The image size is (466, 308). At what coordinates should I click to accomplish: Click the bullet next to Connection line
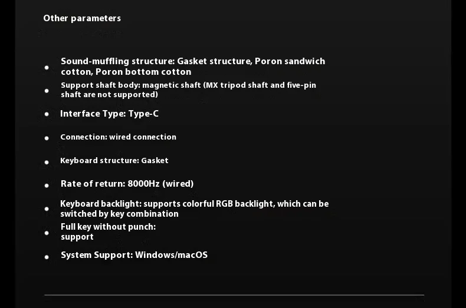tap(47, 138)
